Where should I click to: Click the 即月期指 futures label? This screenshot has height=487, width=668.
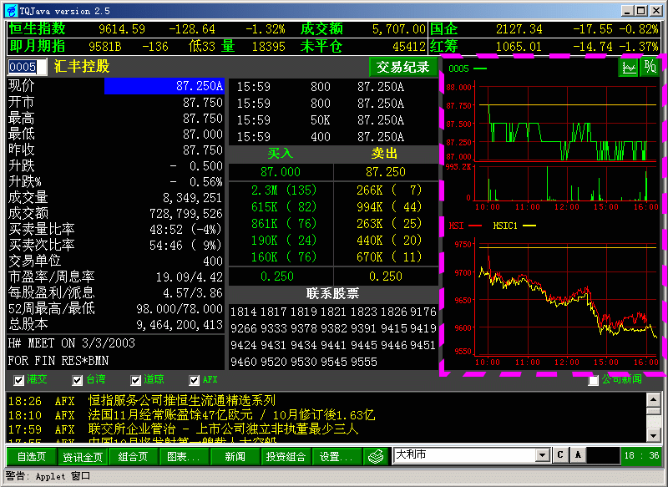pos(38,46)
